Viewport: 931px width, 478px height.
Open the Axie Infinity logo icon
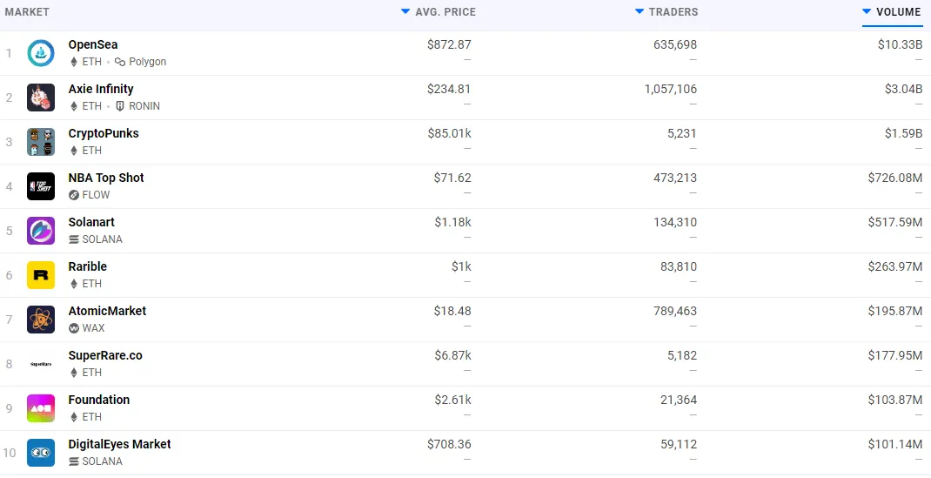pos(41,98)
